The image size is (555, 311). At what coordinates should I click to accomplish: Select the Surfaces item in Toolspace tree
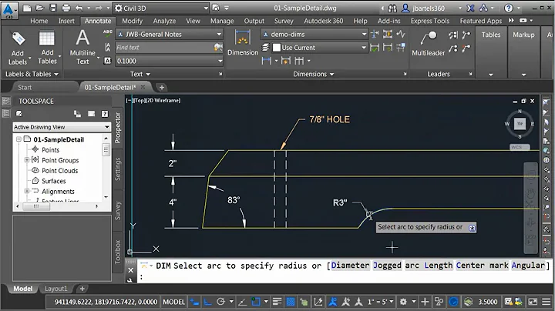[54, 181]
